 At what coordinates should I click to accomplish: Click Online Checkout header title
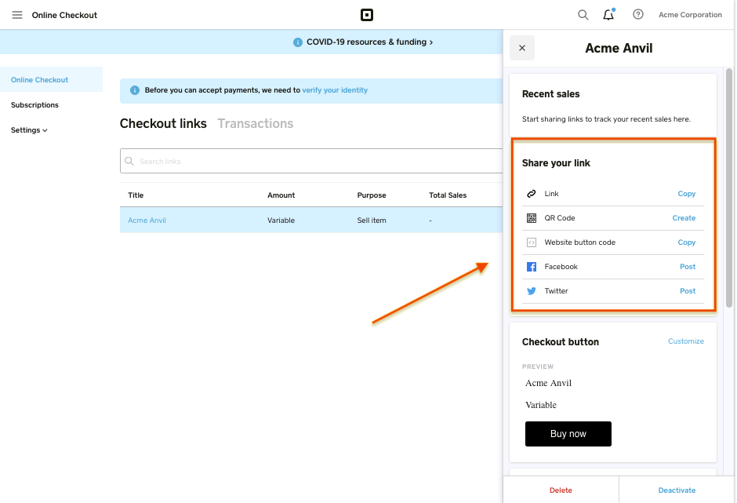click(x=64, y=15)
